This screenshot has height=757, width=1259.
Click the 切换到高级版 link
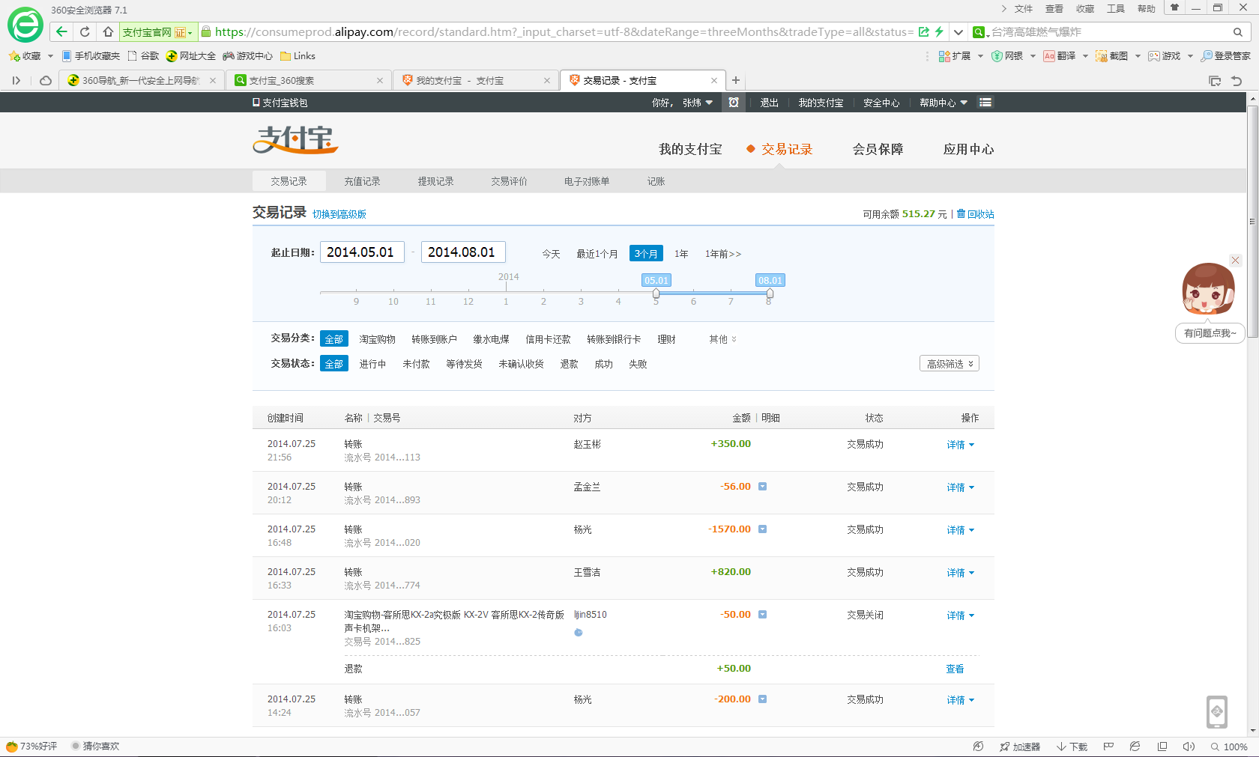[339, 214]
